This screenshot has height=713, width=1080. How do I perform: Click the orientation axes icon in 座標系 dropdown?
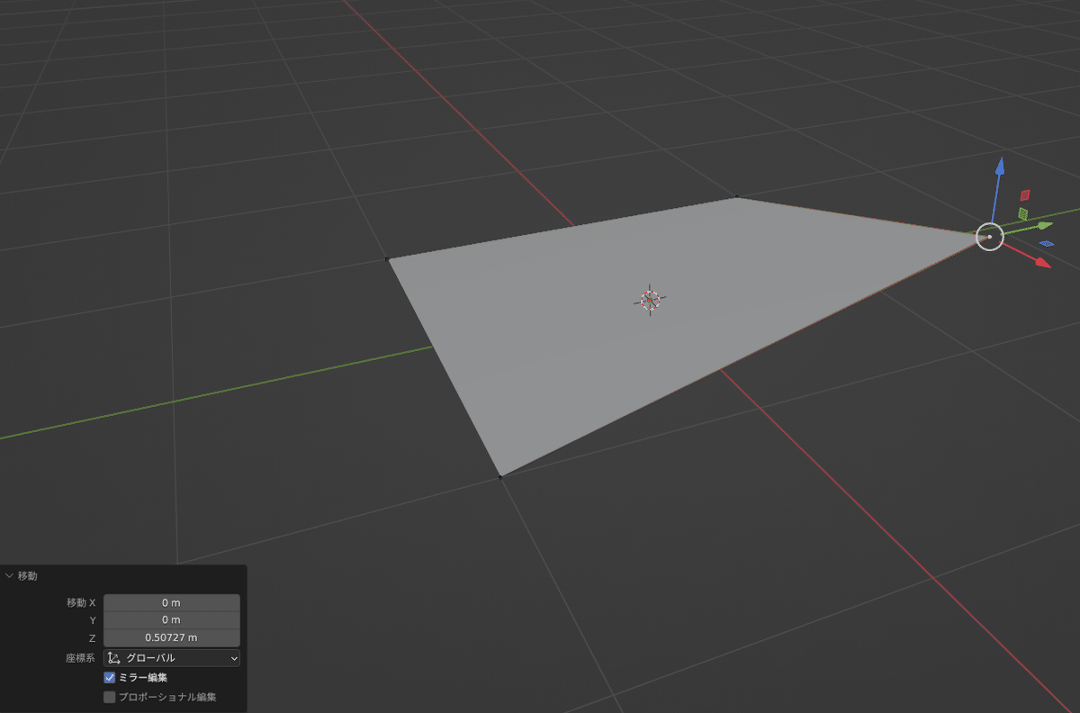point(114,658)
